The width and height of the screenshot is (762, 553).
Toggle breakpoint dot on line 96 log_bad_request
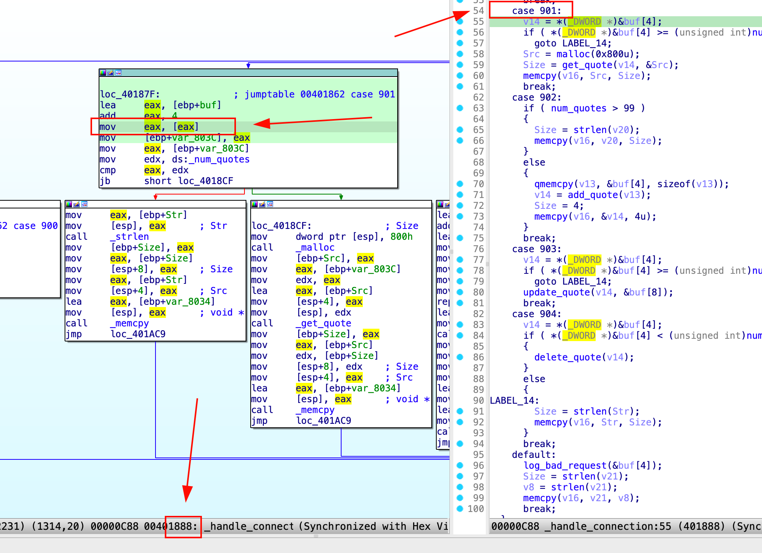460,466
